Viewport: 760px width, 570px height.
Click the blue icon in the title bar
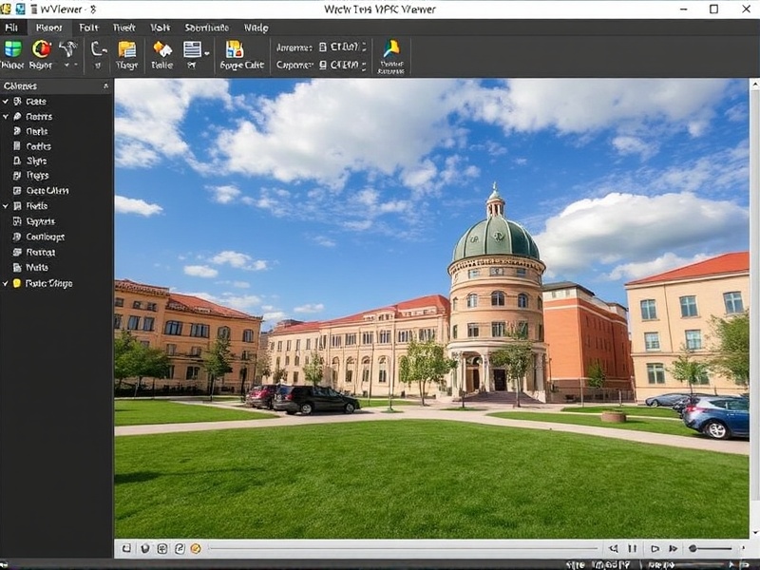tap(20, 9)
